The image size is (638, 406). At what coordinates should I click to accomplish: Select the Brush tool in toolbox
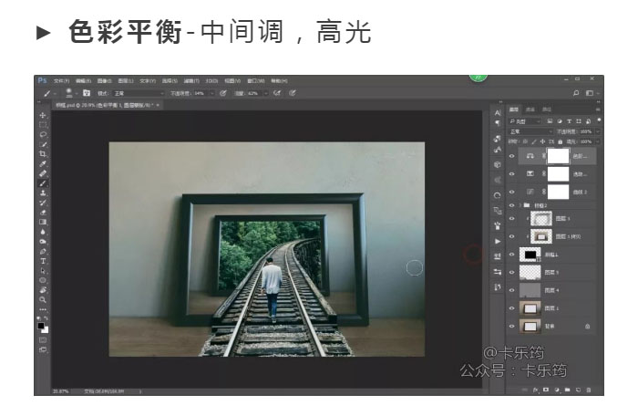coord(43,183)
